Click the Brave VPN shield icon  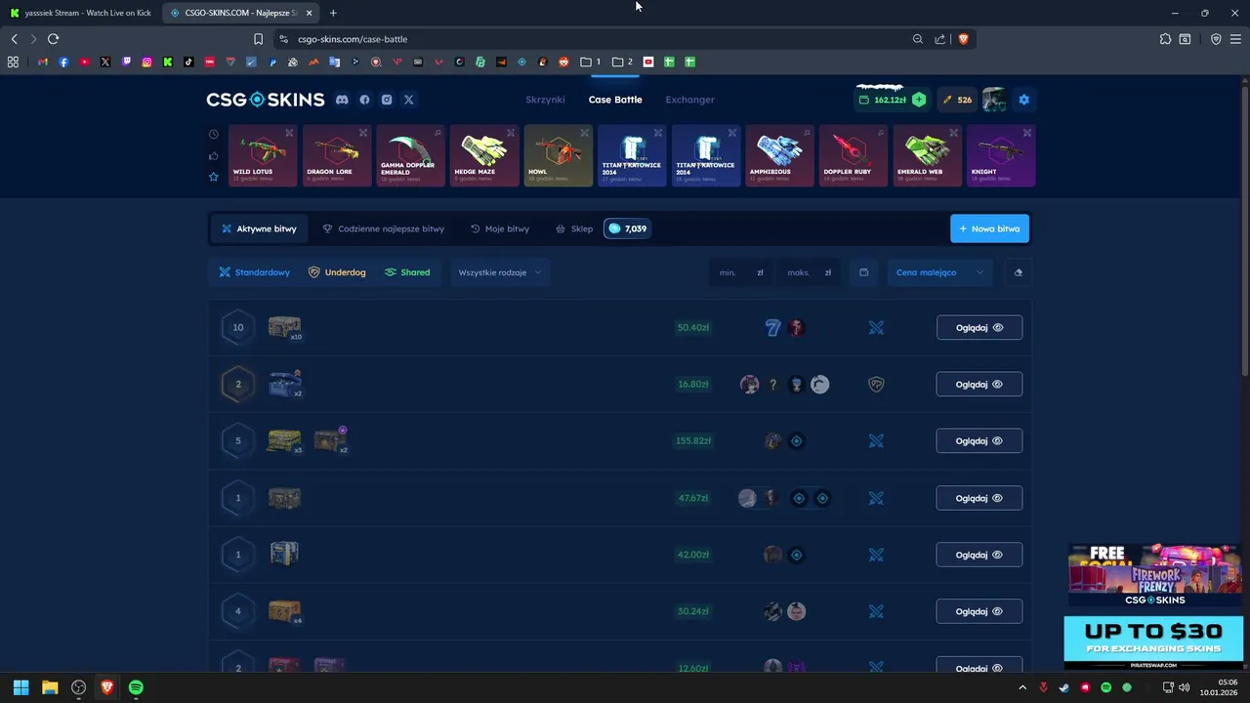1216,39
